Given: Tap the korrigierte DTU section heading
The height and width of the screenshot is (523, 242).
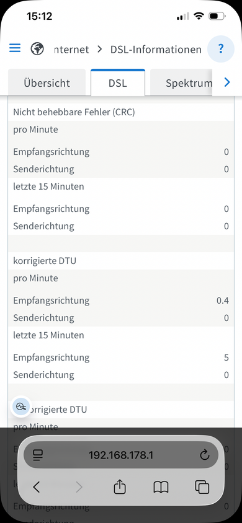Looking at the screenshot, I should pyautogui.click(x=45, y=261).
